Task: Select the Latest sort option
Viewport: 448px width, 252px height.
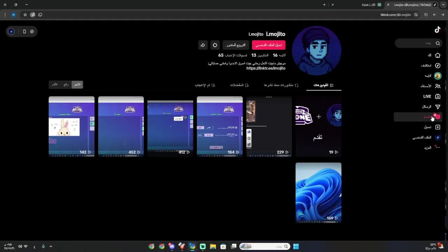Action: point(77,85)
